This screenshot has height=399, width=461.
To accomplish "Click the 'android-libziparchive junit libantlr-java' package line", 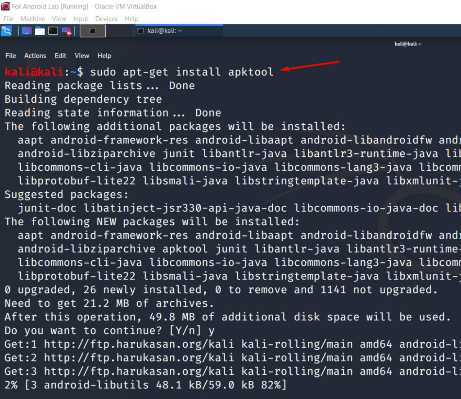I will 240,154.
